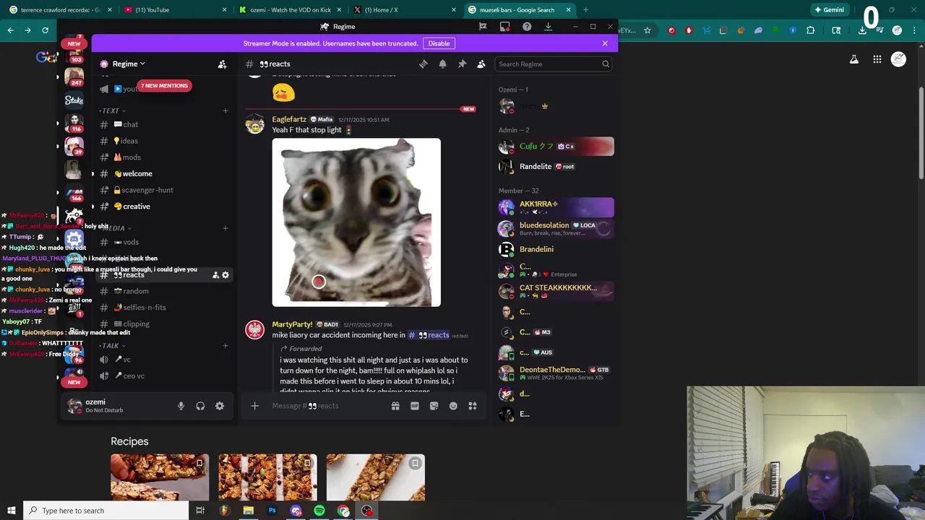Open user settings gear beside ozemi
This screenshot has height=520, width=925.
(x=220, y=406)
